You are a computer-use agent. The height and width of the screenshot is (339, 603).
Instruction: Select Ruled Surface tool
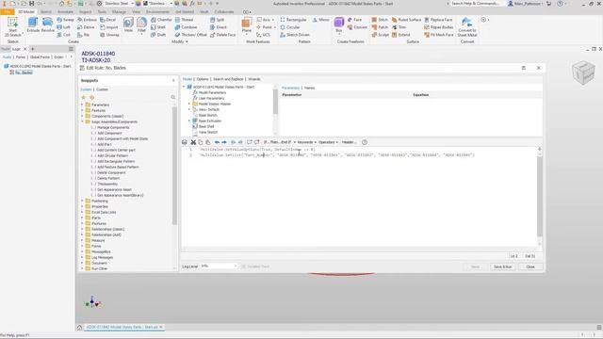click(406, 20)
